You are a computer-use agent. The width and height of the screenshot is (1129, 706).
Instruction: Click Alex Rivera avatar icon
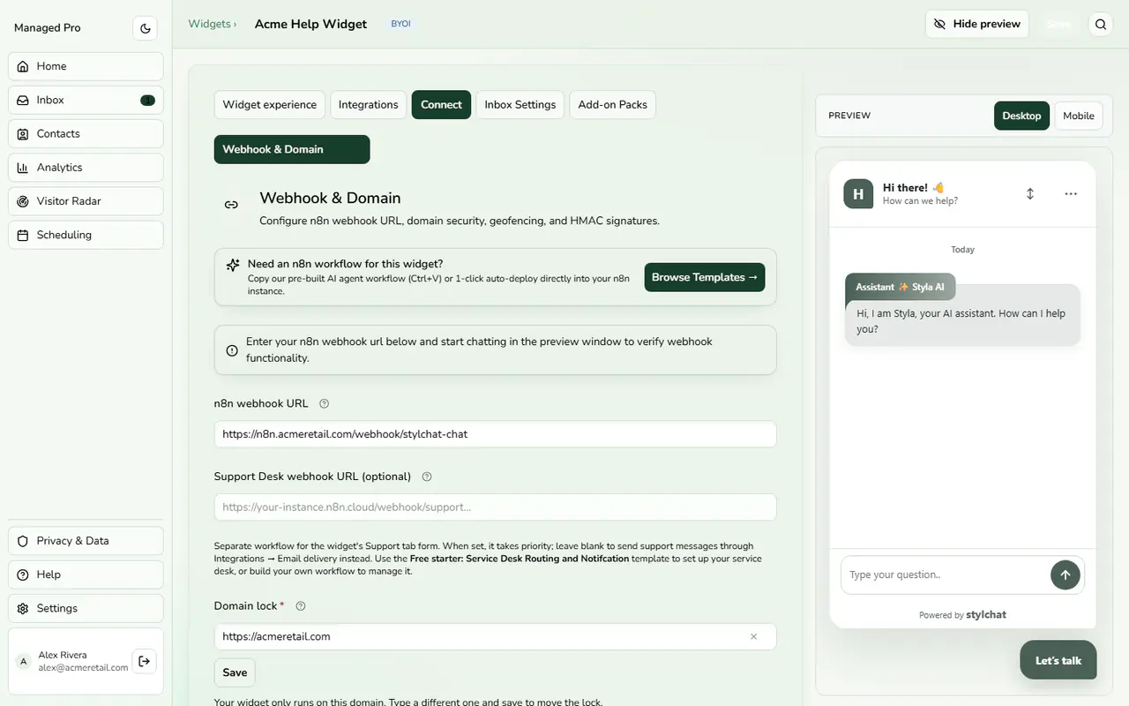(x=24, y=661)
